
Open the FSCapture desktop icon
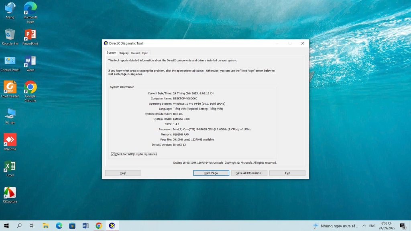coord(10,193)
